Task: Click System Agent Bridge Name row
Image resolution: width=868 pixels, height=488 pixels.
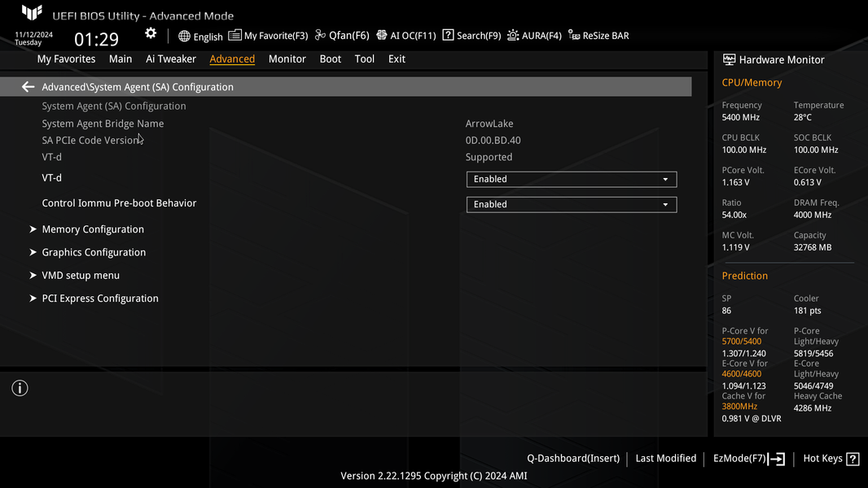Action: point(103,124)
